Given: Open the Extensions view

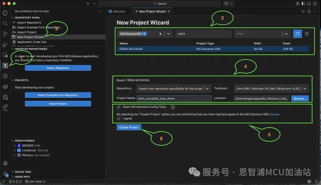Looking at the screenshot, I should [5, 76].
